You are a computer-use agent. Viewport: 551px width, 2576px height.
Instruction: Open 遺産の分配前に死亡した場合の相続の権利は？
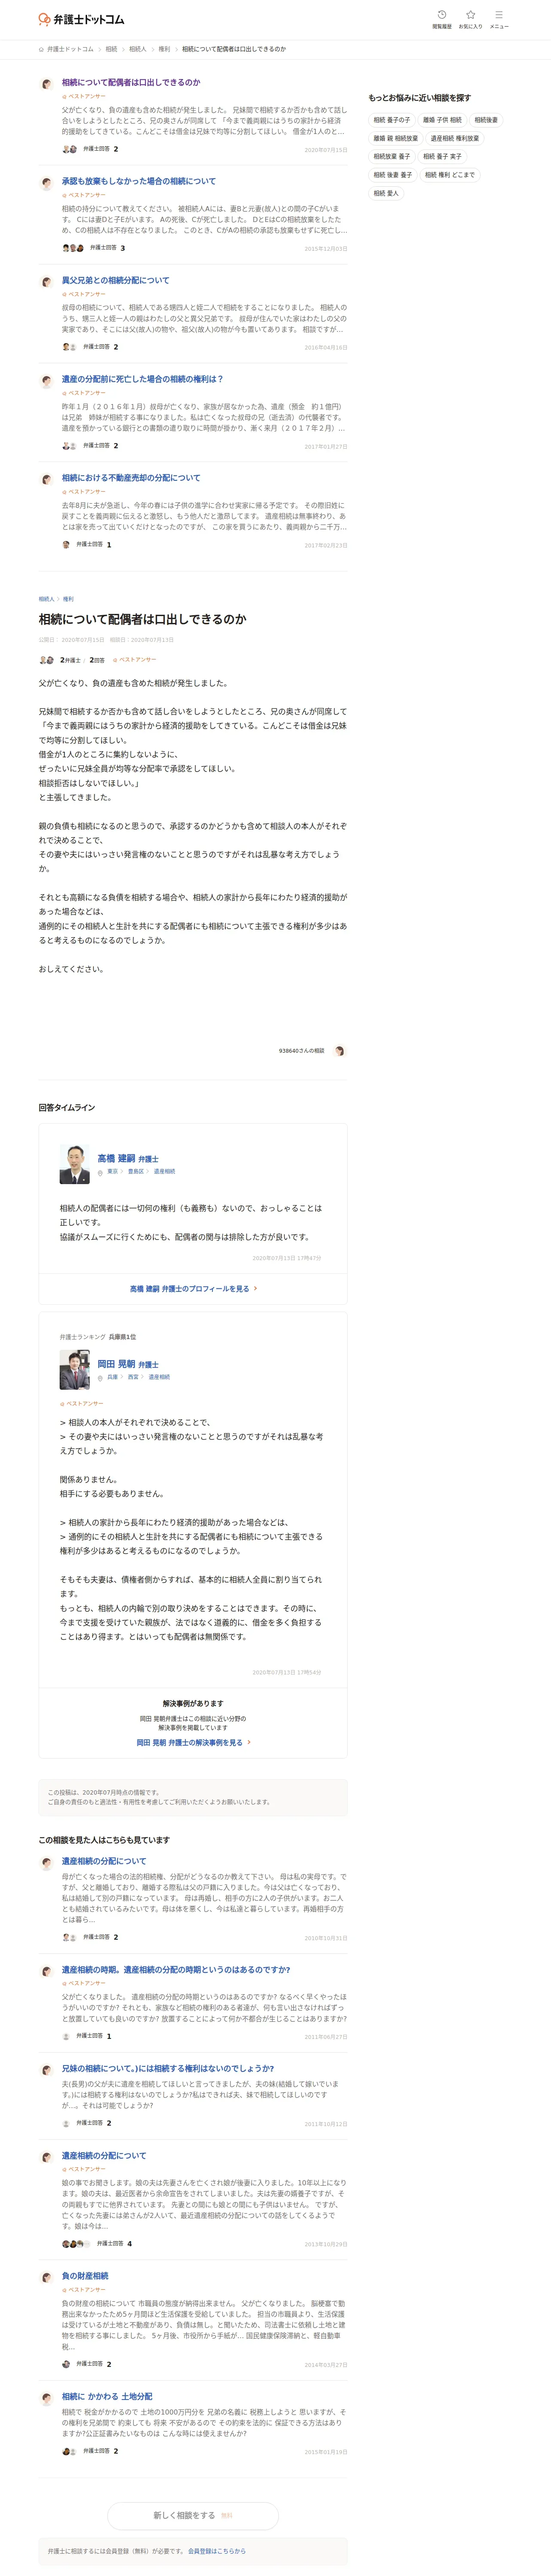click(143, 379)
